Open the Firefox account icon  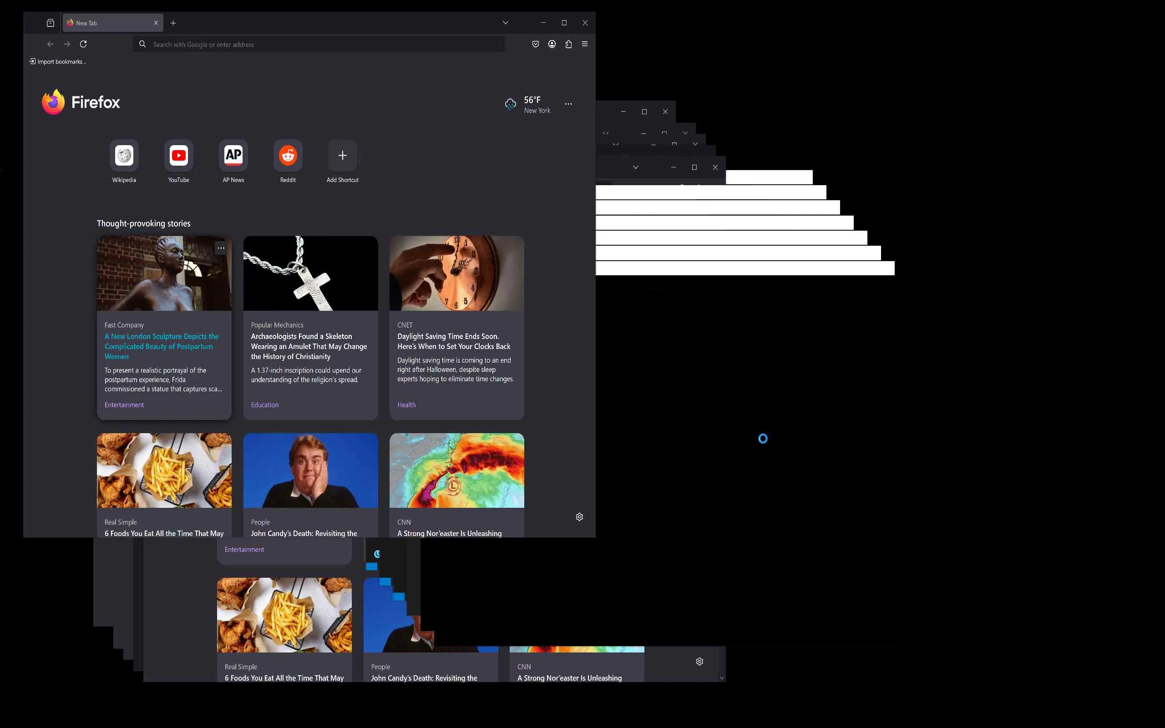pyautogui.click(x=552, y=44)
